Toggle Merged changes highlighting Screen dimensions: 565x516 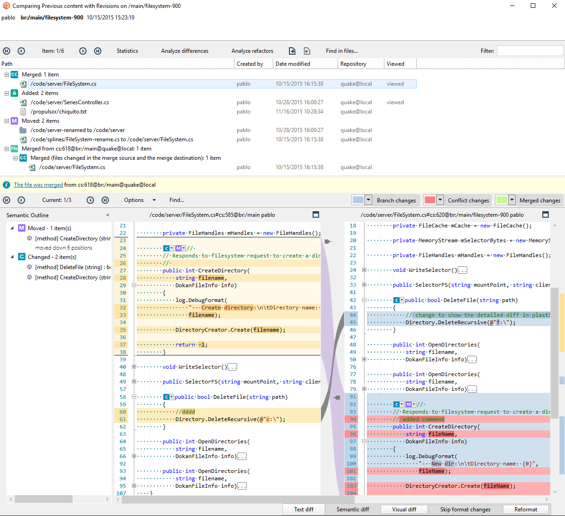[540, 201]
